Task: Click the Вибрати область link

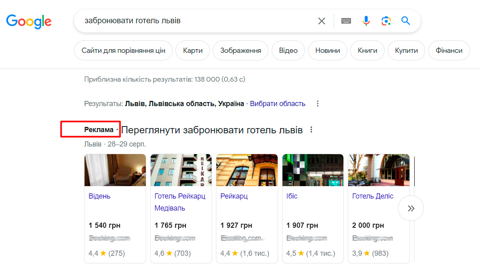Action: tap(278, 104)
